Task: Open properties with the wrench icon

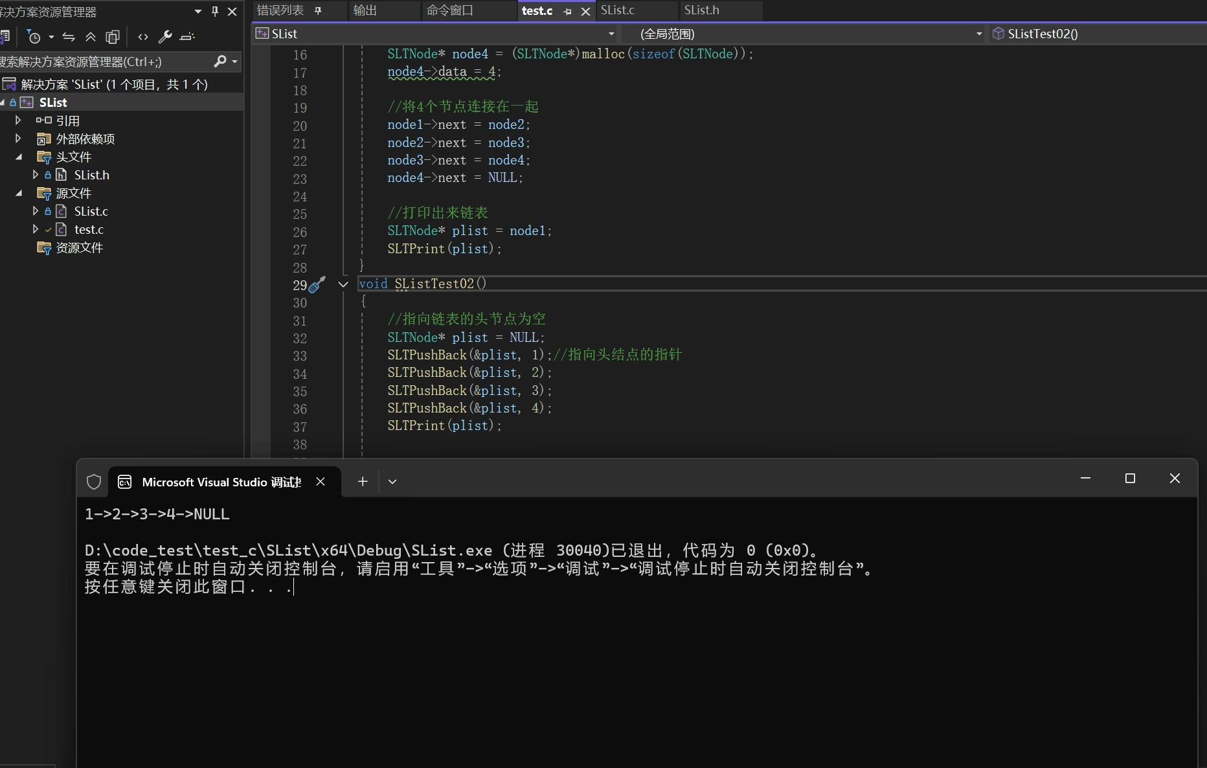Action: click(x=165, y=37)
